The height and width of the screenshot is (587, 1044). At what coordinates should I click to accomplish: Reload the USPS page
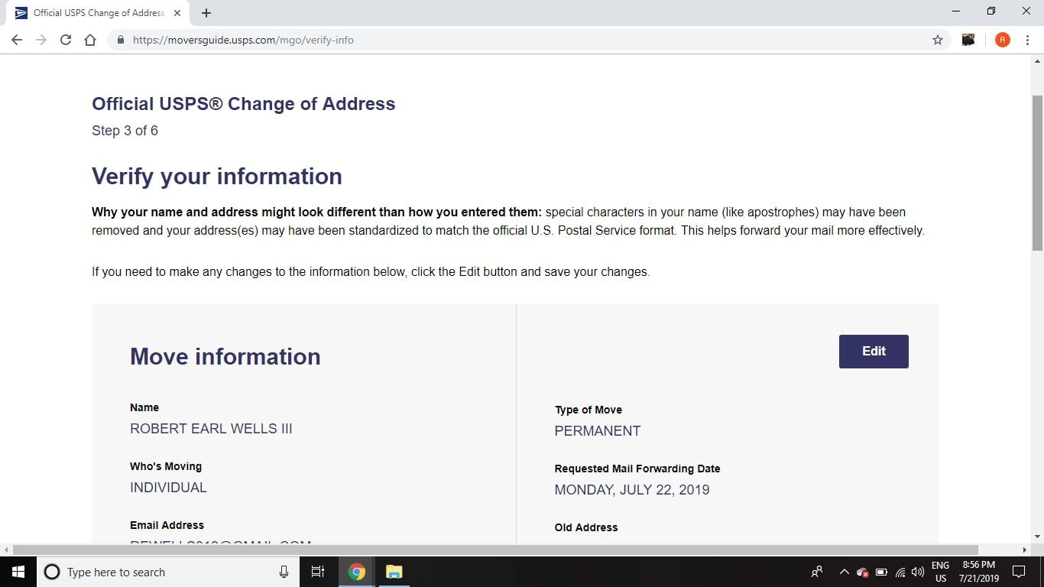coord(66,40)
